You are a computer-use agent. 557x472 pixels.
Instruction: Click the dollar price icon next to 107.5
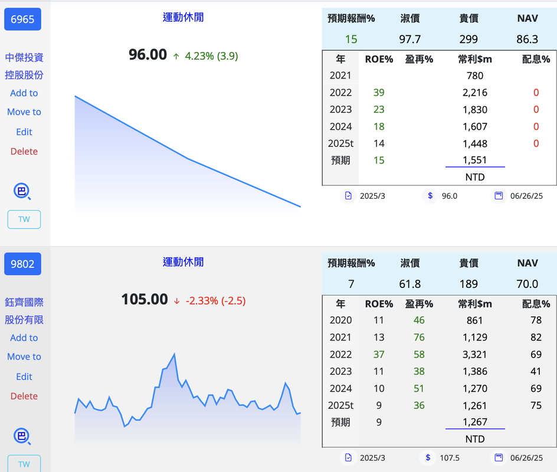(x=428, y=458)
